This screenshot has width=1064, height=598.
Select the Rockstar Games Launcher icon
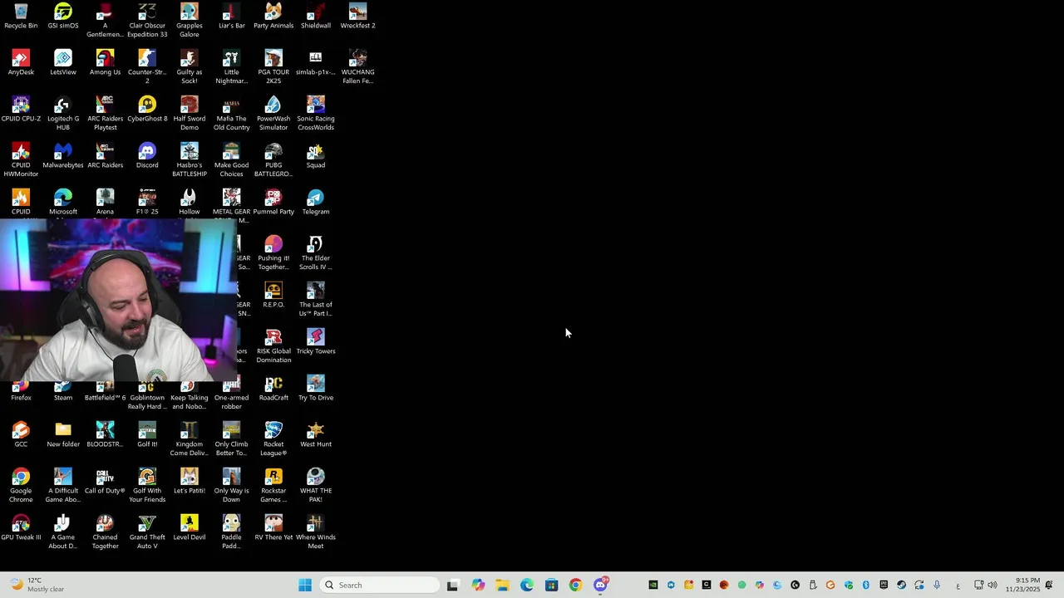point(273,485)
